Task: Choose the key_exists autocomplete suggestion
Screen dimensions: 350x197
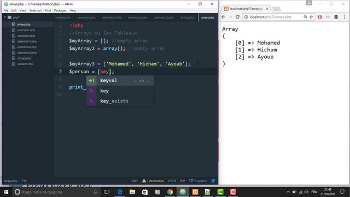Action: 120,101
